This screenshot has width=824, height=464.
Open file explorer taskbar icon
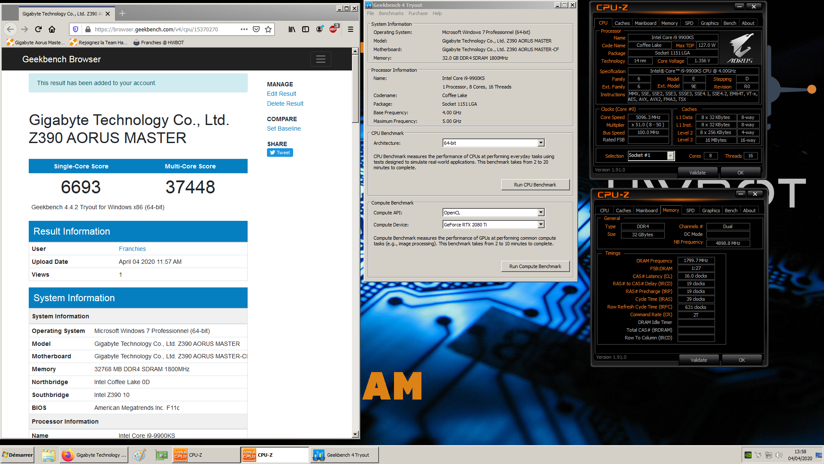(x=48, y=455)
